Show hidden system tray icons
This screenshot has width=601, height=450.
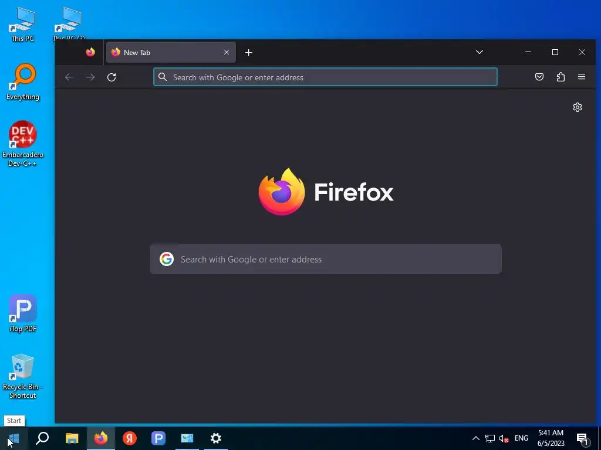tap(475, 438)
